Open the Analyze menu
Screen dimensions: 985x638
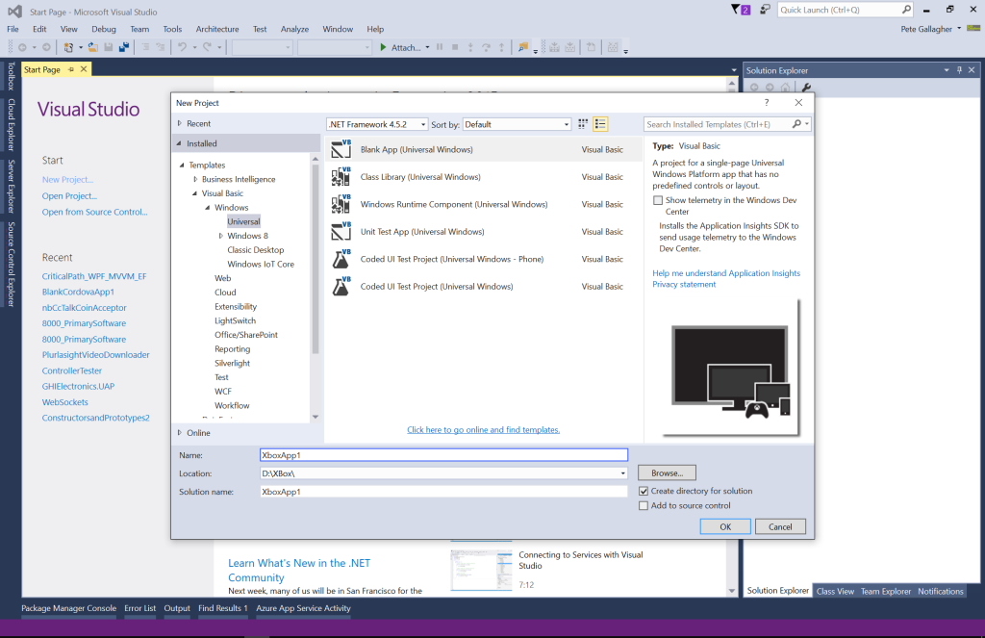(294, 29)
